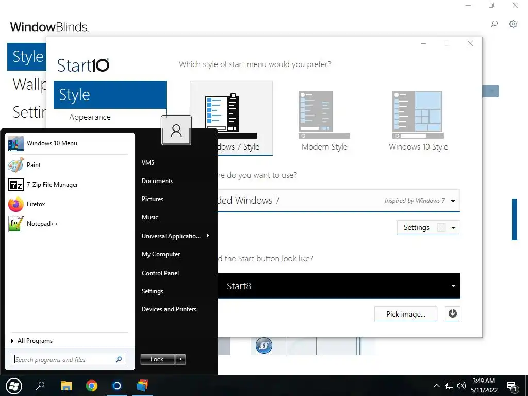Open Wallpaper tab in WindowBlinds window
This screenshot has height=396, width=528.
coord(29,84)
